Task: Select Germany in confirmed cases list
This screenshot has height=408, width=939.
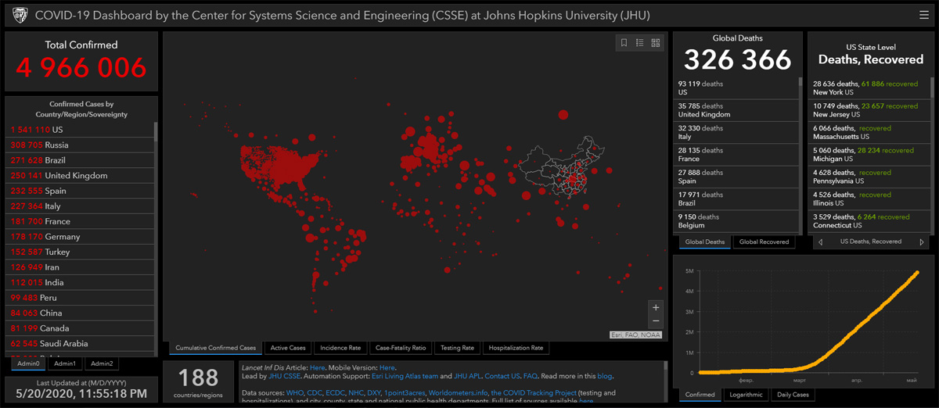Action: click(x=81, y=236)
